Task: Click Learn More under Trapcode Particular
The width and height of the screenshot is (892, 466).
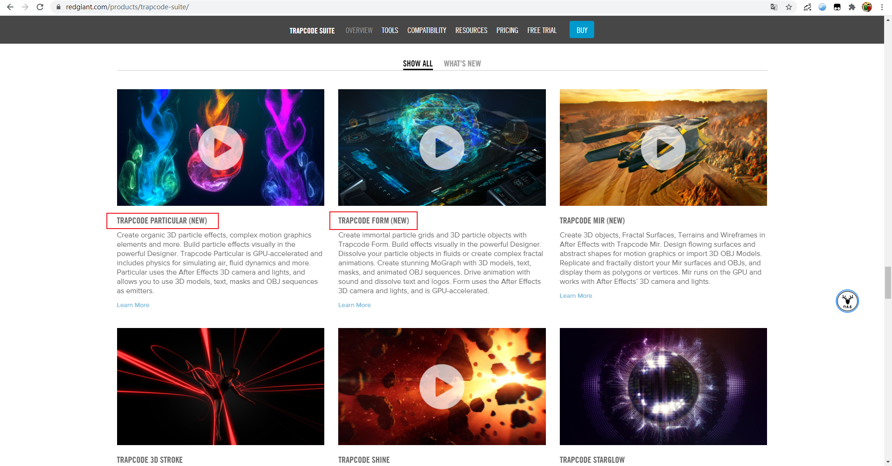Action: 133,305
